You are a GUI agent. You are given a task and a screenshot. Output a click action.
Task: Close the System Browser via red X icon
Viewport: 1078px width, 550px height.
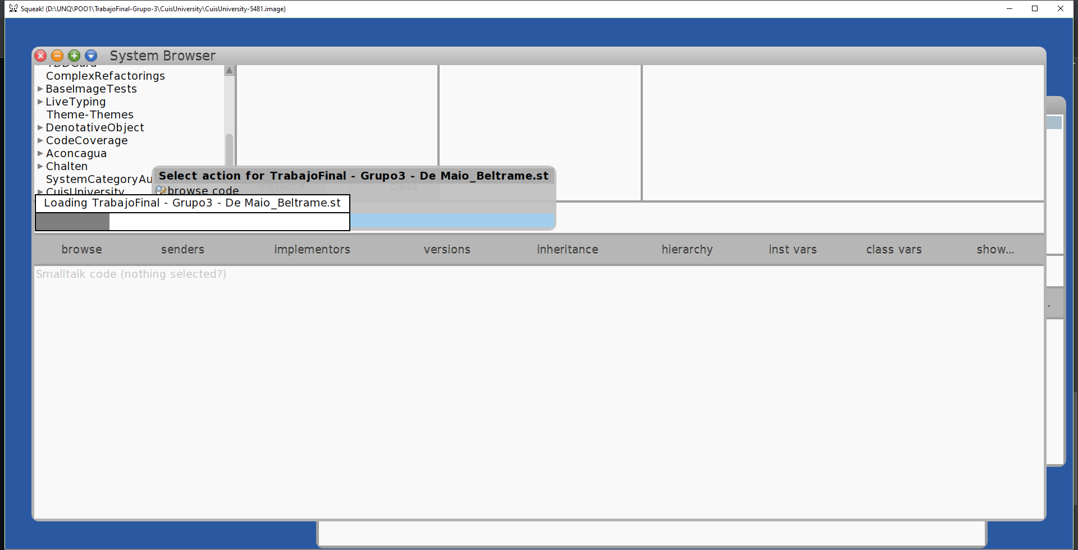(x=40, y=56)
